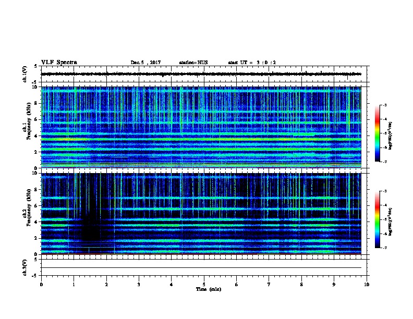Click the ch.2 spectrogram color scale bar
The width and height of the screenshot is (413, 319).
377,219
